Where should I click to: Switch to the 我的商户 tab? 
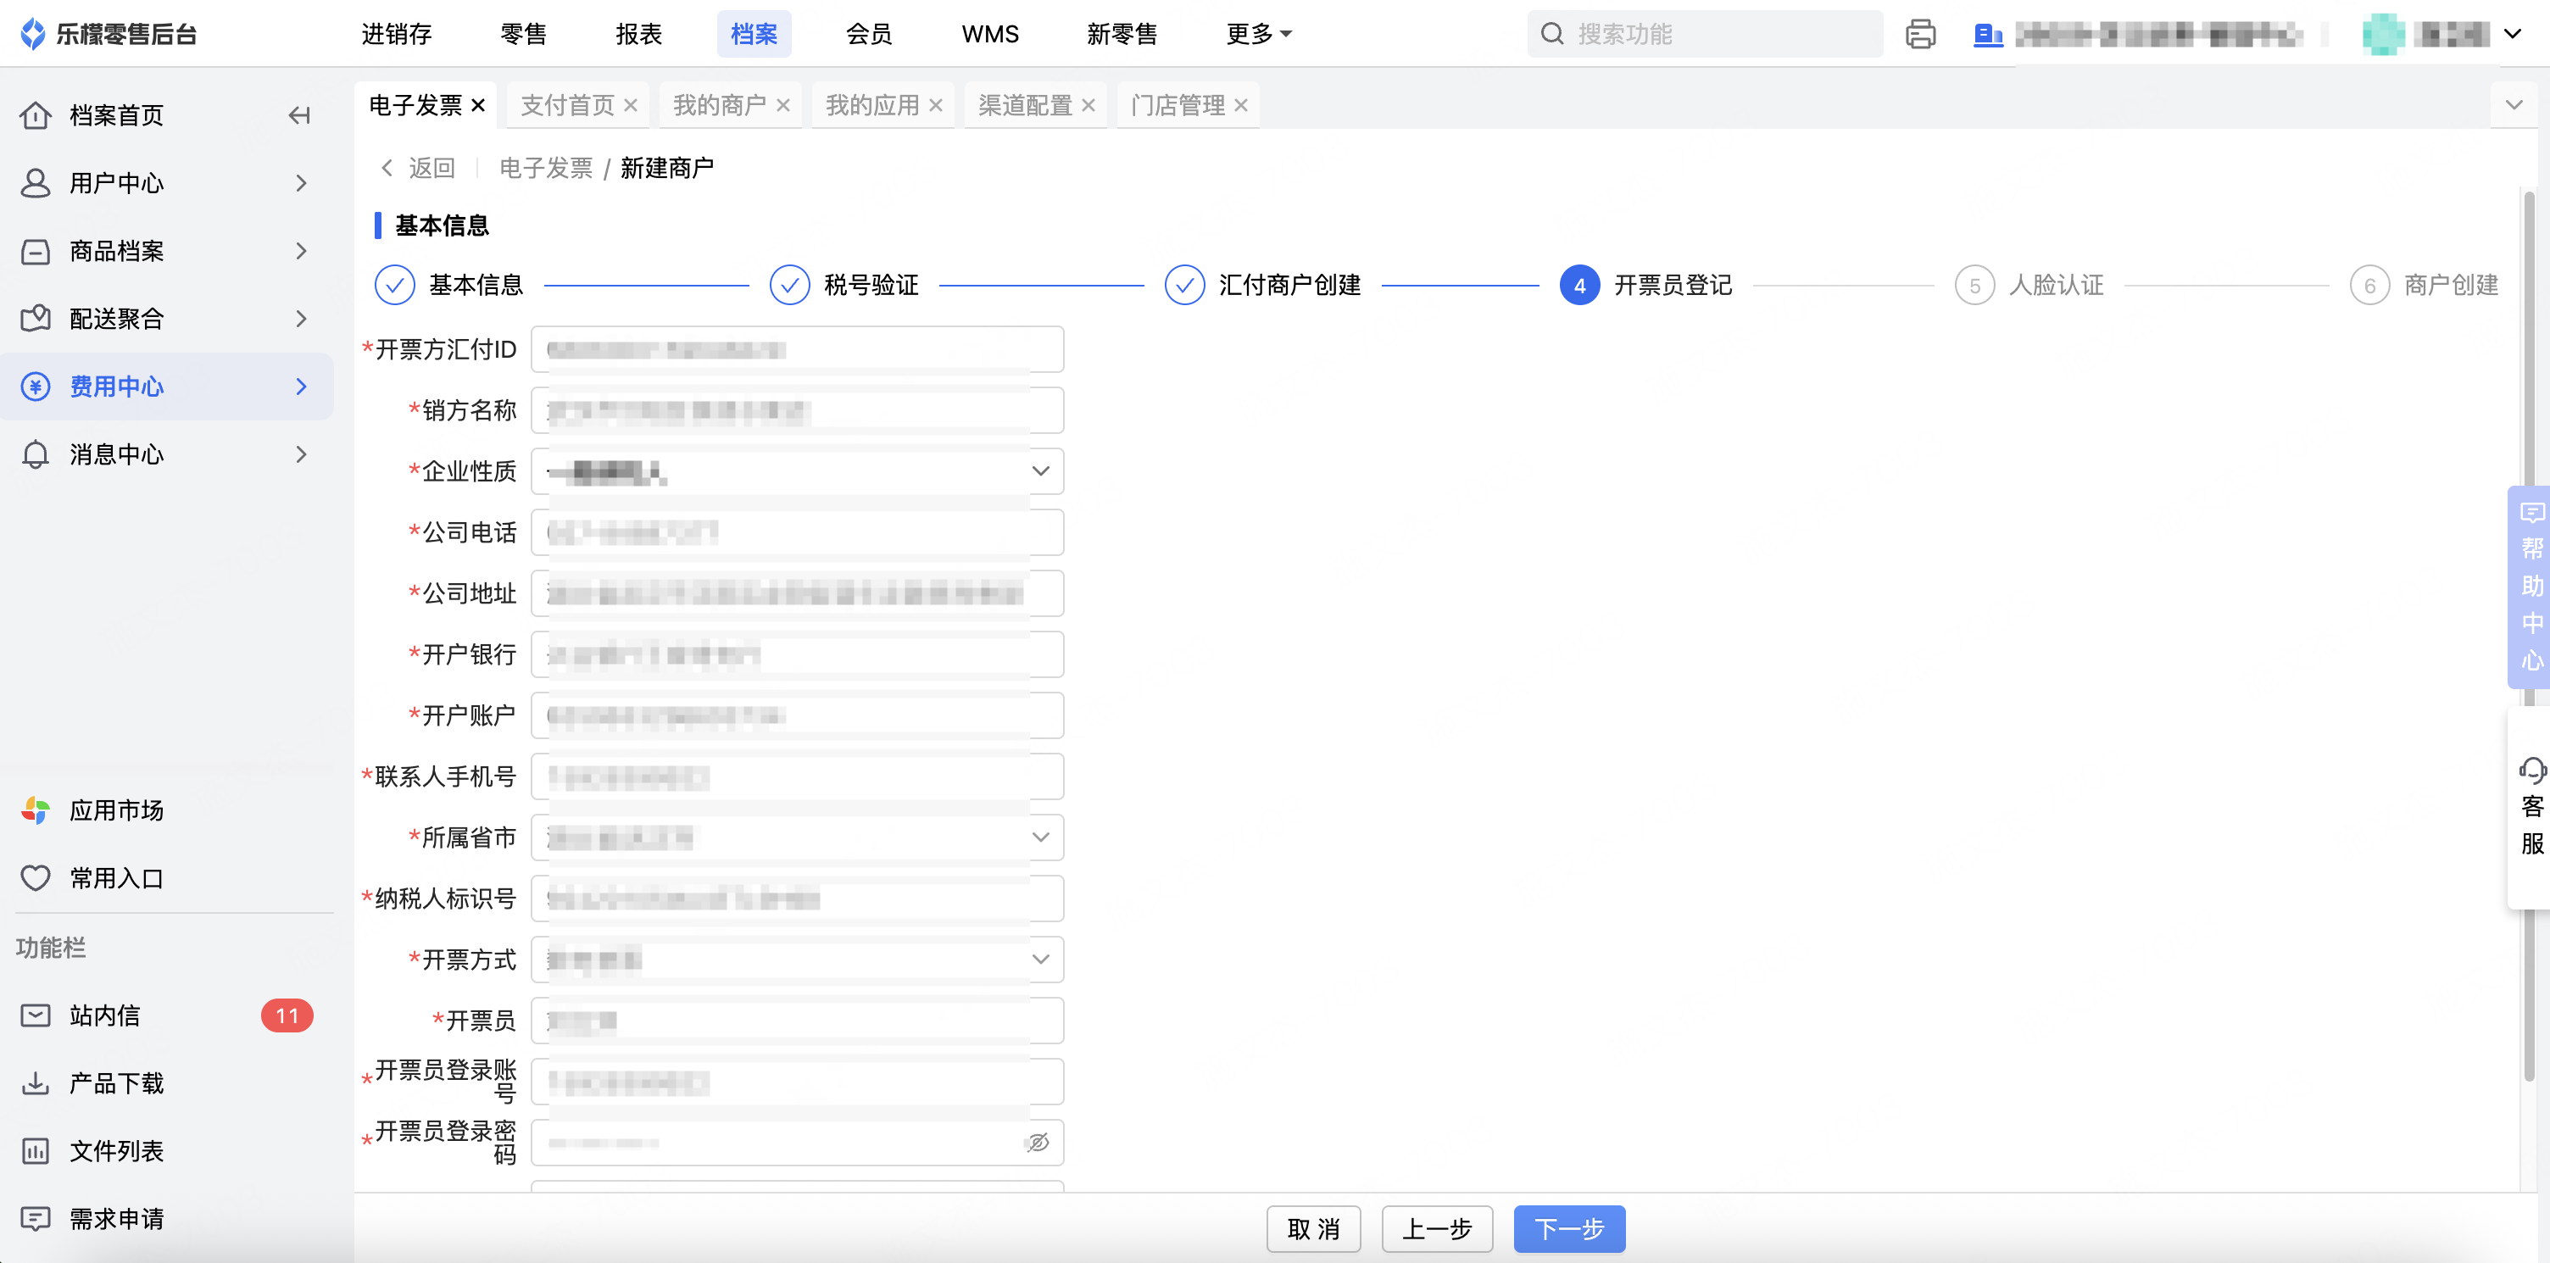(719, 105)
